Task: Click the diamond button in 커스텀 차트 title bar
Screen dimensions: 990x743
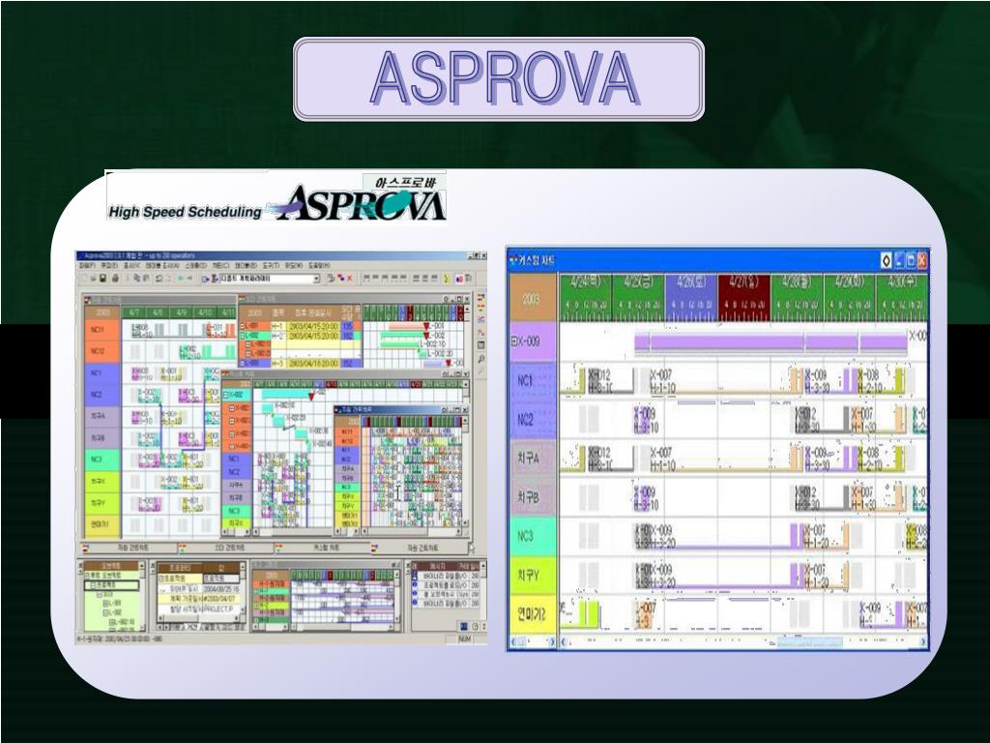Action: [887, 259]
